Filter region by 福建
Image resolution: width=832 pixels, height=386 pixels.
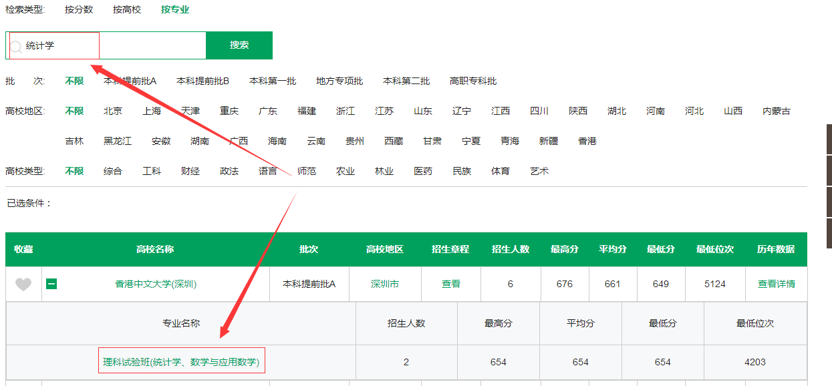[307, 111]
